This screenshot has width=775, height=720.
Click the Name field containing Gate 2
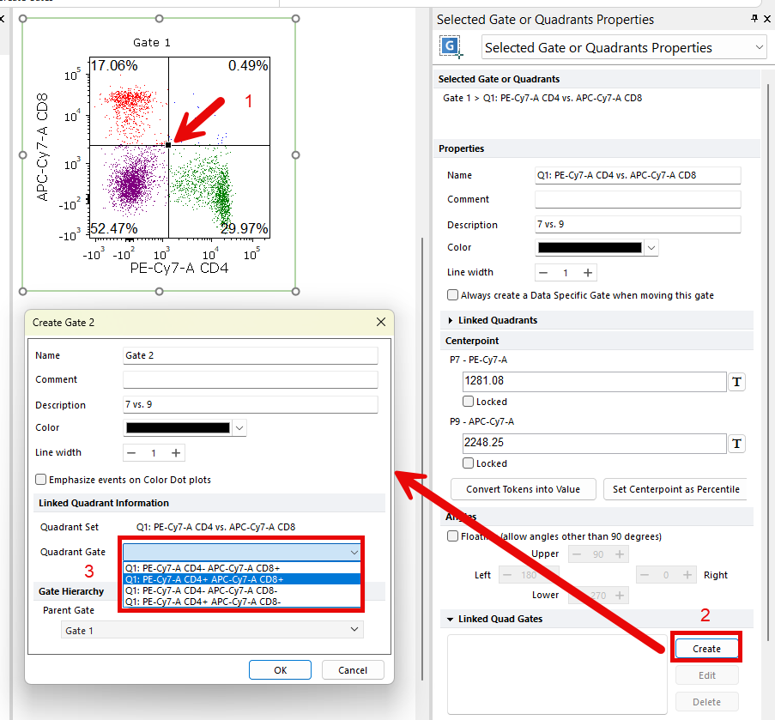[x=250, y=355]
